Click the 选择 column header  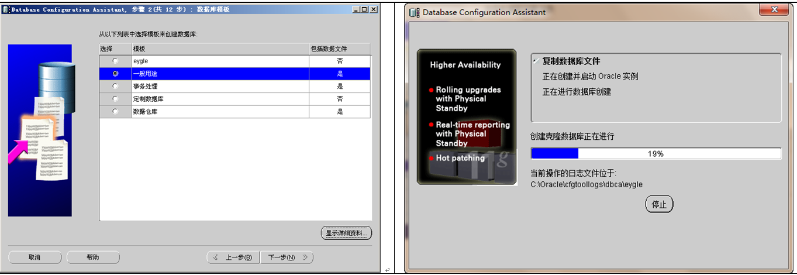pos(115,49)
